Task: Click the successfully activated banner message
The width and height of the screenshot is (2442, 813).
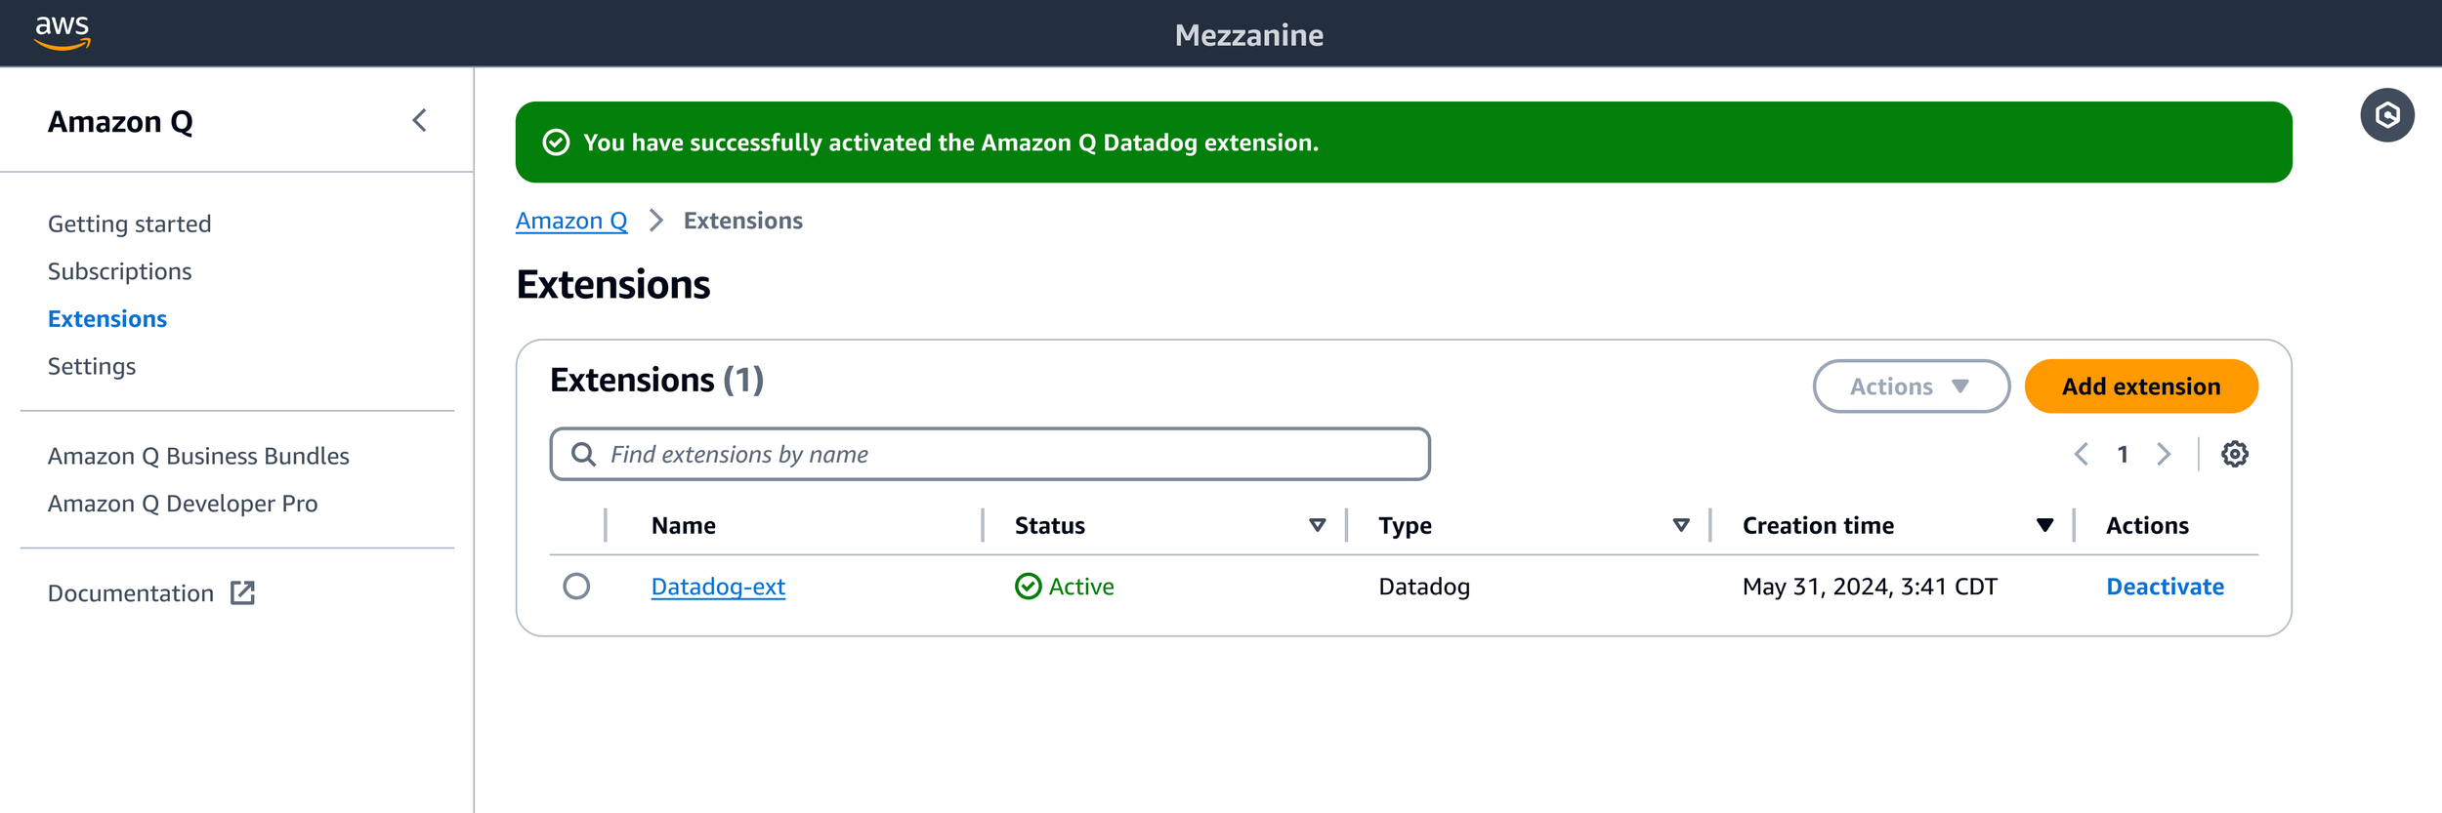Action: [x=950, y=142]
